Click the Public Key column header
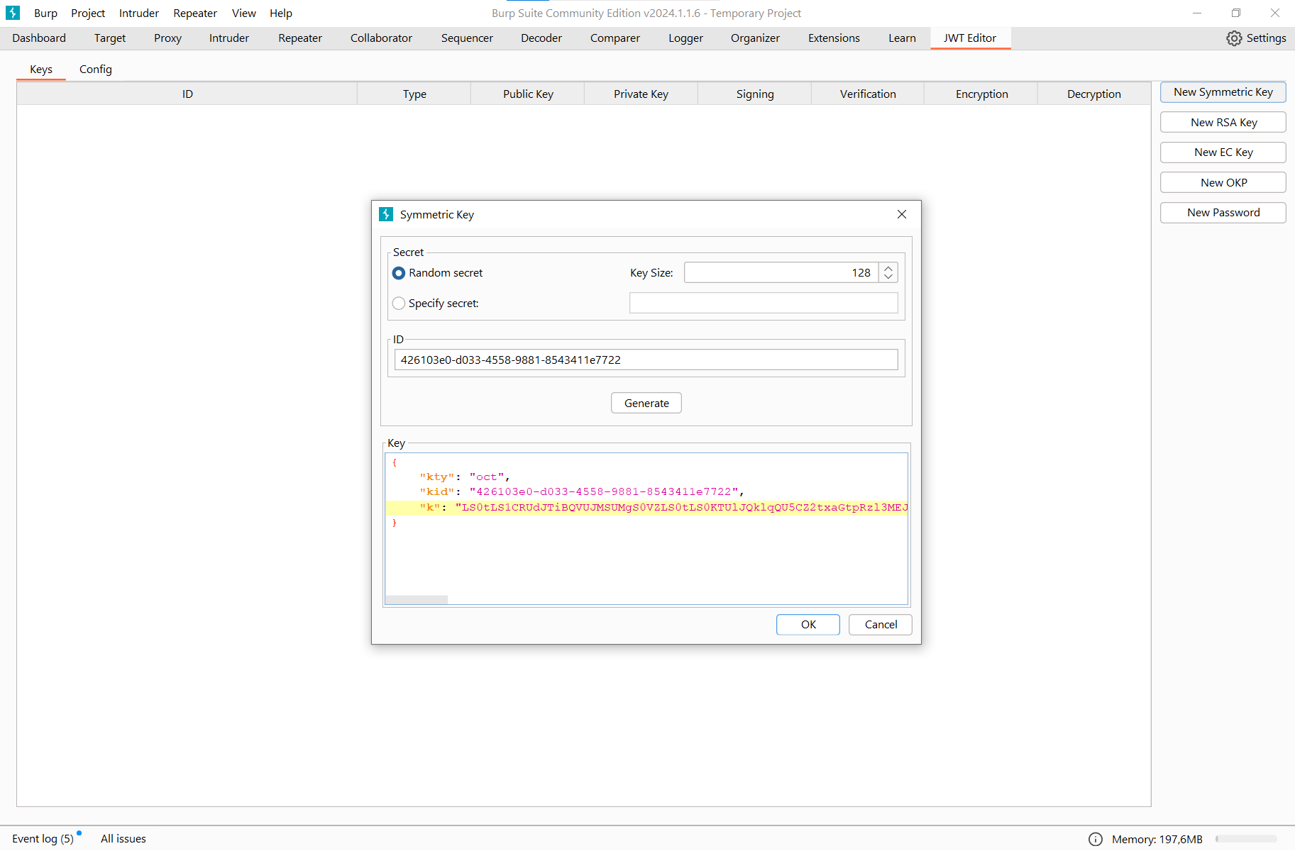1295x851 pixels. [x=528, y=94]
